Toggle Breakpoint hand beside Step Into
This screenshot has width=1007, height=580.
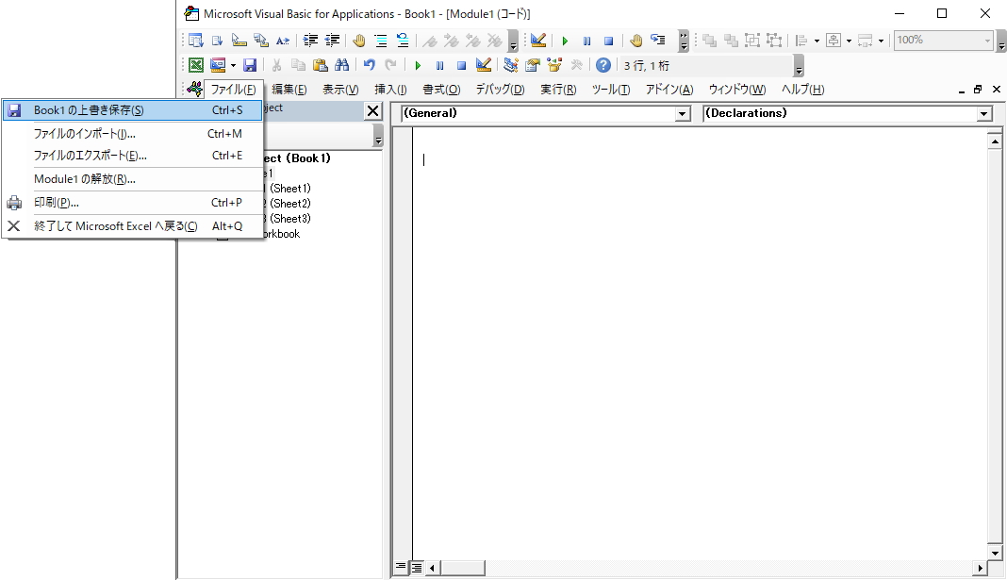[636, 41]
